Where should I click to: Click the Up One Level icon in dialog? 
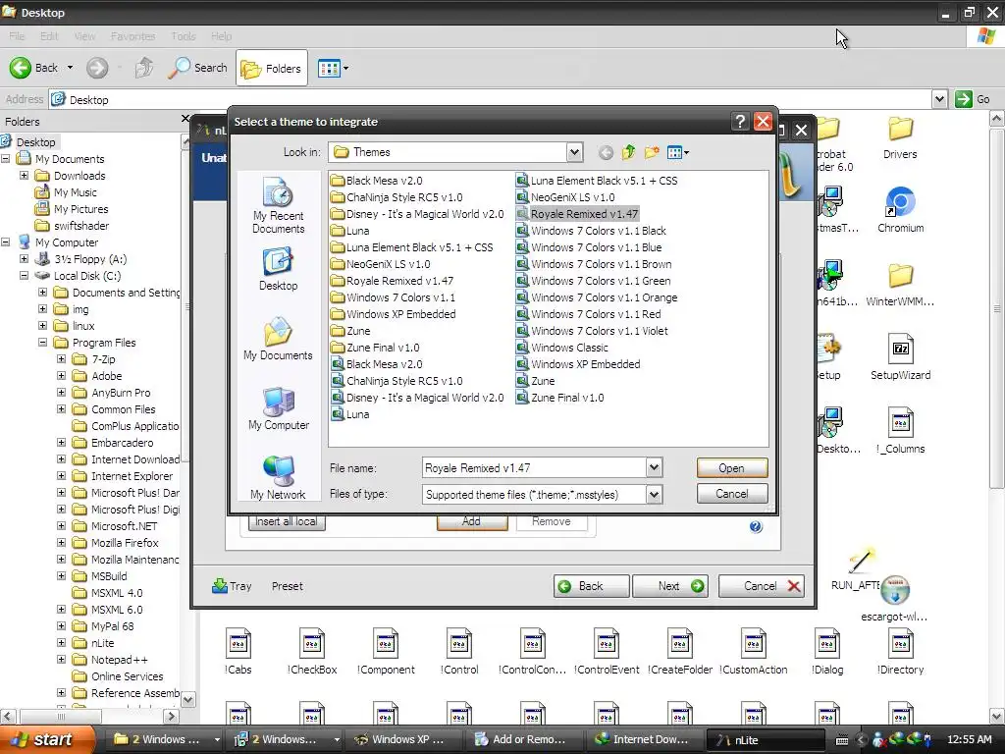[629, 152]
